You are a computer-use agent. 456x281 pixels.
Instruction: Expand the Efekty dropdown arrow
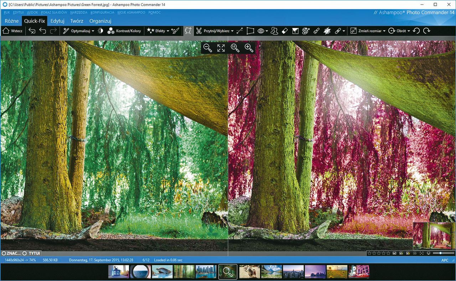click(168, 31)
